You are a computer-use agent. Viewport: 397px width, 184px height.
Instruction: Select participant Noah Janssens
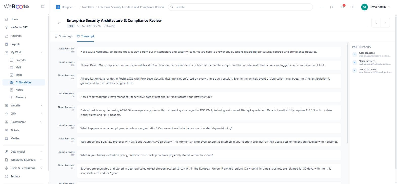click(372, 62)
